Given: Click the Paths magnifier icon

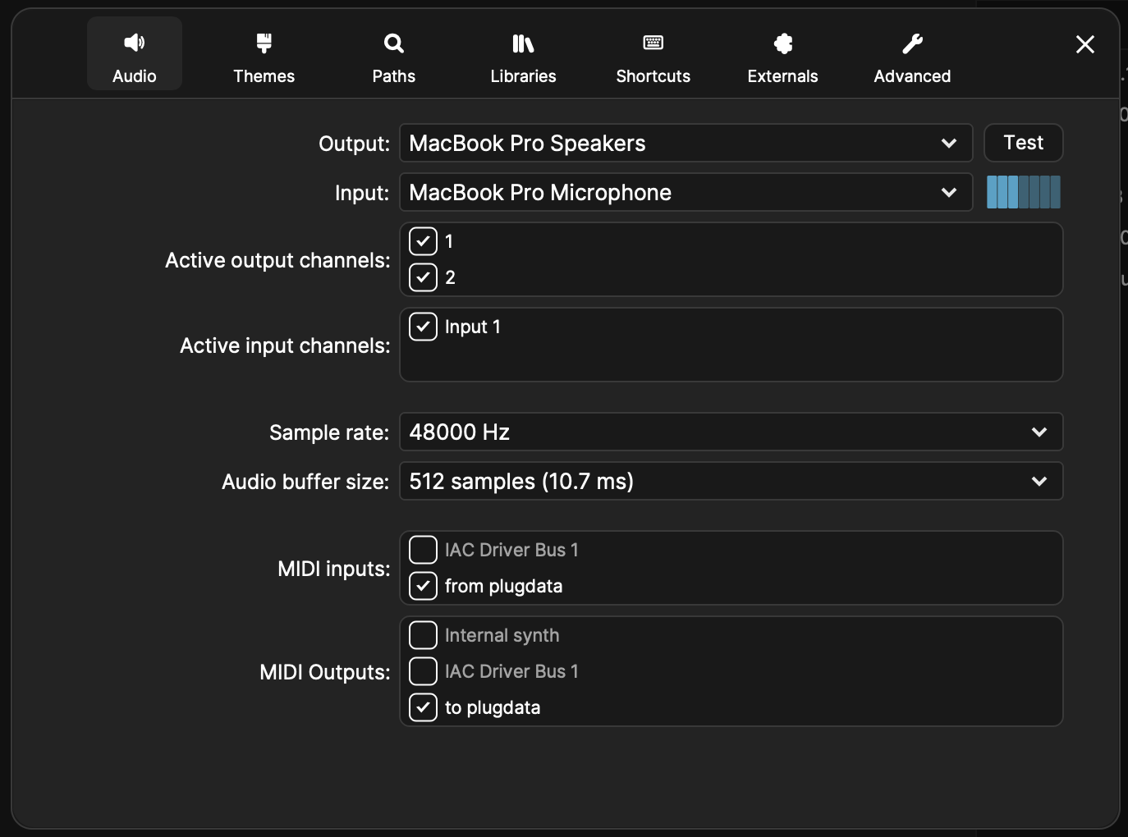Looking at the screenshot, I should (394, 43).
